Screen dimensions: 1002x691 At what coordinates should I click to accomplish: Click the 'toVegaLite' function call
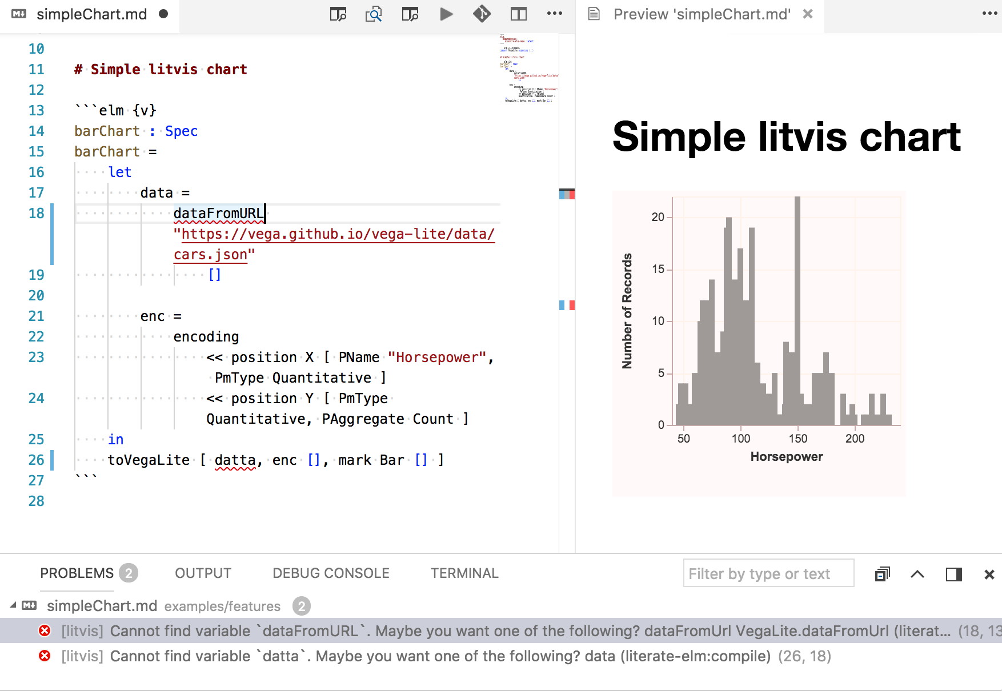tap(149, 460)
